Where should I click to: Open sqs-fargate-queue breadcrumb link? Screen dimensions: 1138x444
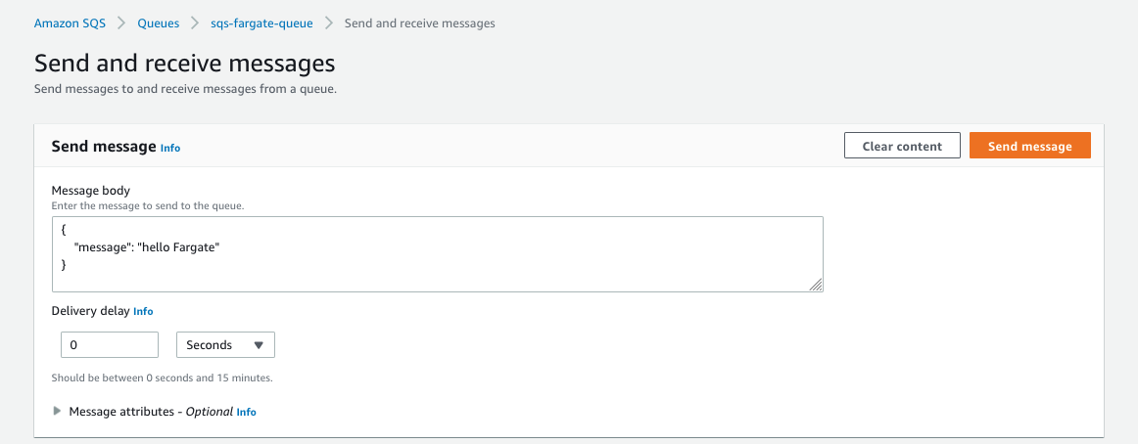coord(262,23)
